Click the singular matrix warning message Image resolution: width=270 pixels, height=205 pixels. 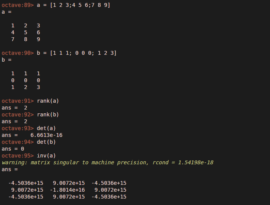(x=76, y=162)
